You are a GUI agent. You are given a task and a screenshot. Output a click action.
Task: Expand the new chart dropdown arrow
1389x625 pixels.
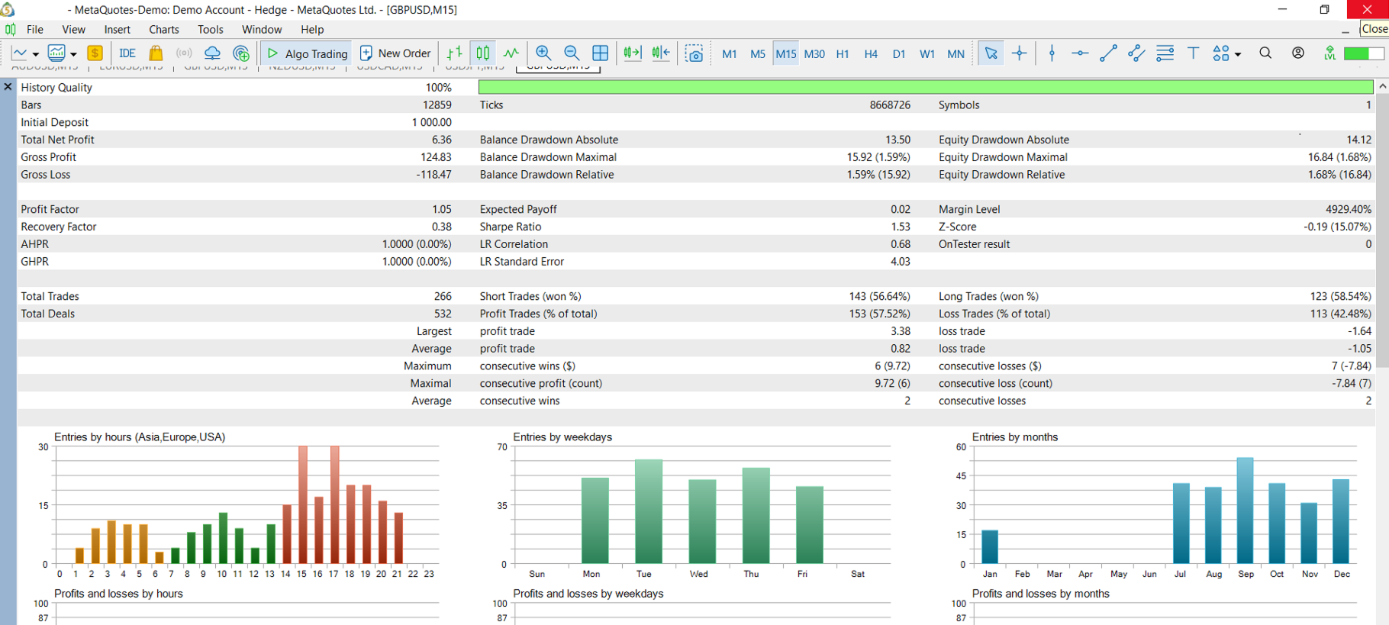point(36,54)
